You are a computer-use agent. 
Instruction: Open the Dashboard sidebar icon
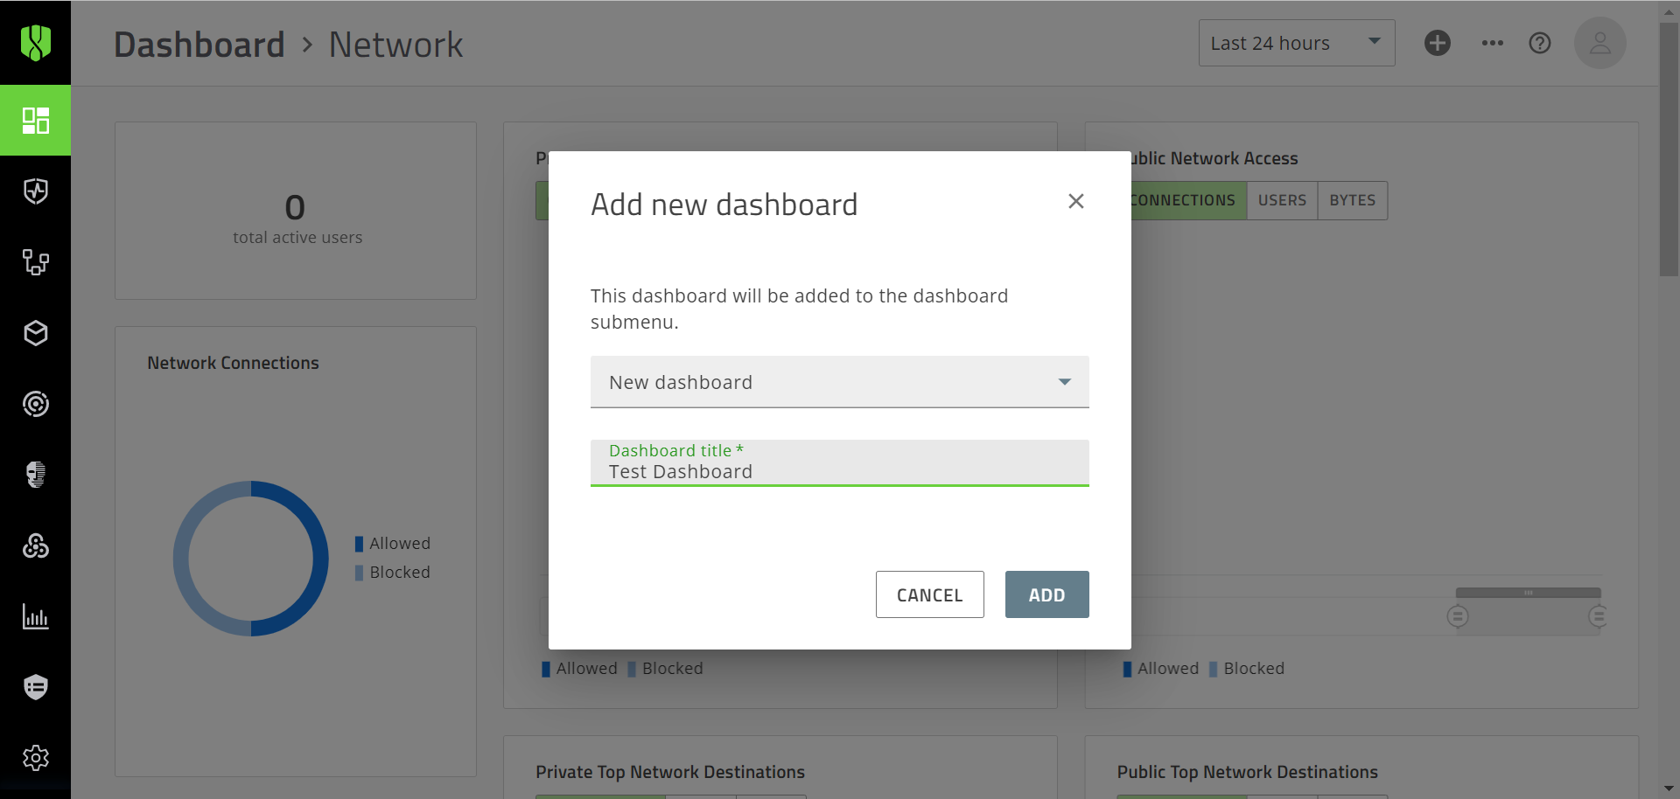(35, 121)
